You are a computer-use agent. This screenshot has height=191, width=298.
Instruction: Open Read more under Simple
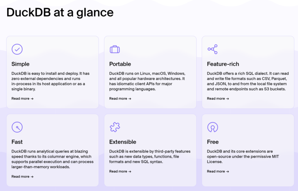22,99
